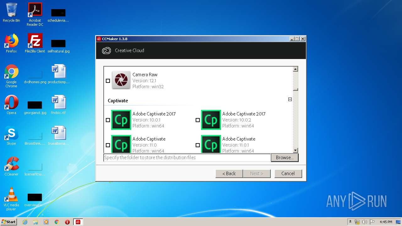Open Windows Explorer from the taskbar
This screenshot has width=402, height=226.
[x=35, y=222]
